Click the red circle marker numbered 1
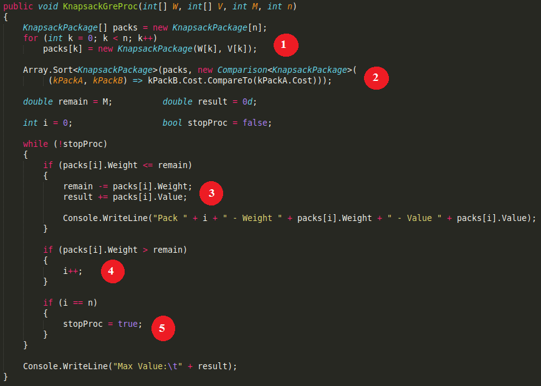This screenshot has height=386, width=541. [284, 45]
